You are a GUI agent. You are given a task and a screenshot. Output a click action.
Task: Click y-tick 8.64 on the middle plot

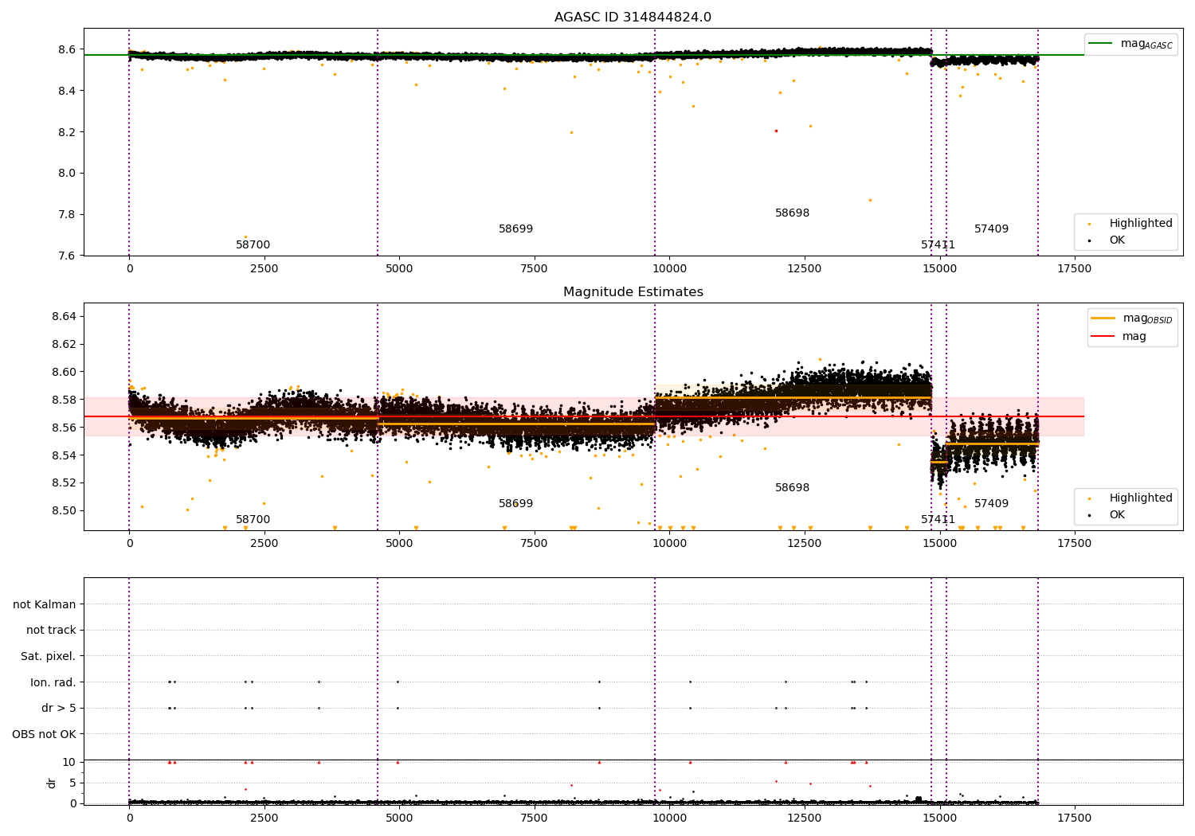pyautogui.click(x=64, y=317)
